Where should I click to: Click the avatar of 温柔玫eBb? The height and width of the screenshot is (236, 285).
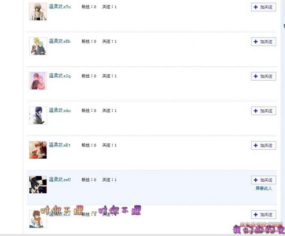tap(38, 46)
